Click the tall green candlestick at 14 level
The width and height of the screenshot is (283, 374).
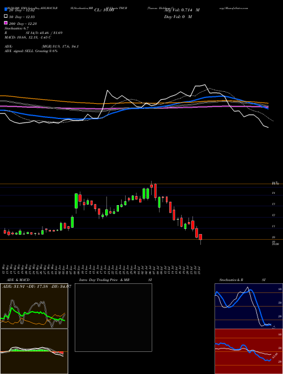pos(76,201)
